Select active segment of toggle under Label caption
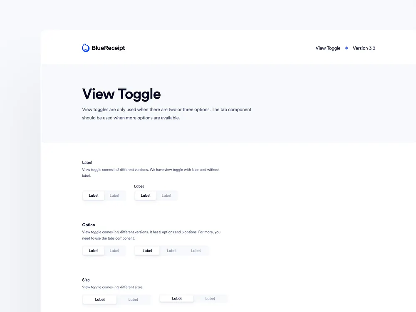Viewport: 416px width, 312px height. 145,195
